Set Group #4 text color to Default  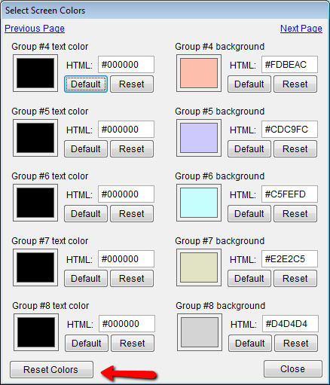click(86, 84)
